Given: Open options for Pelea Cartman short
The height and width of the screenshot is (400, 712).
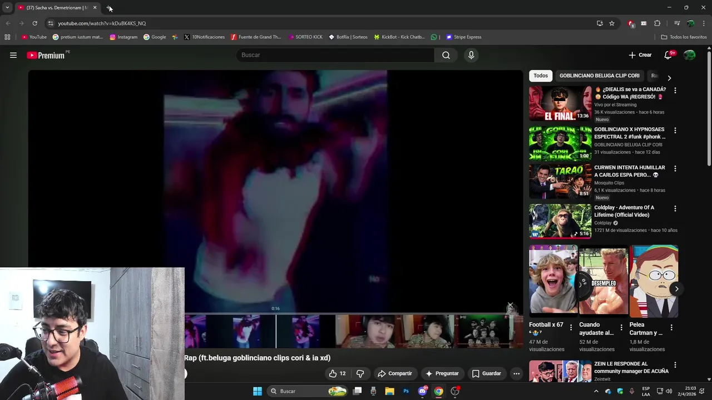Looking at the screenshot, I should (671, 328).
